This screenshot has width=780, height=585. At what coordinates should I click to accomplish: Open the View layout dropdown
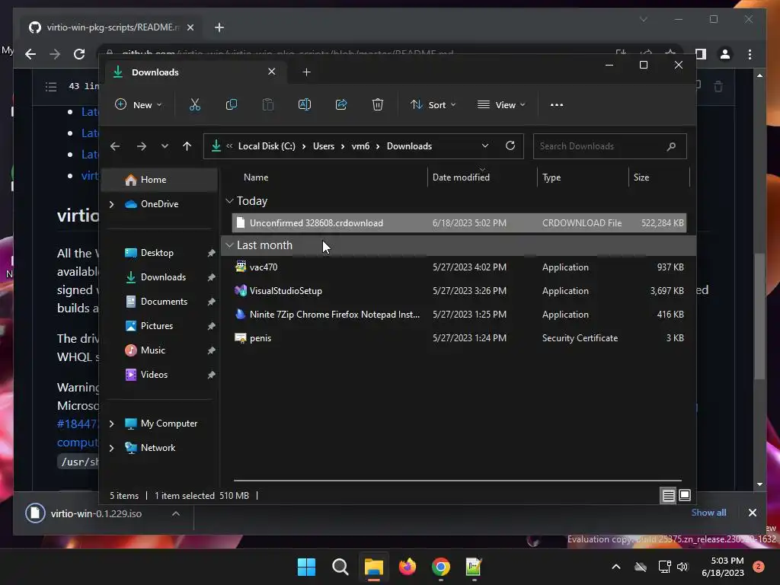(501, 104)
